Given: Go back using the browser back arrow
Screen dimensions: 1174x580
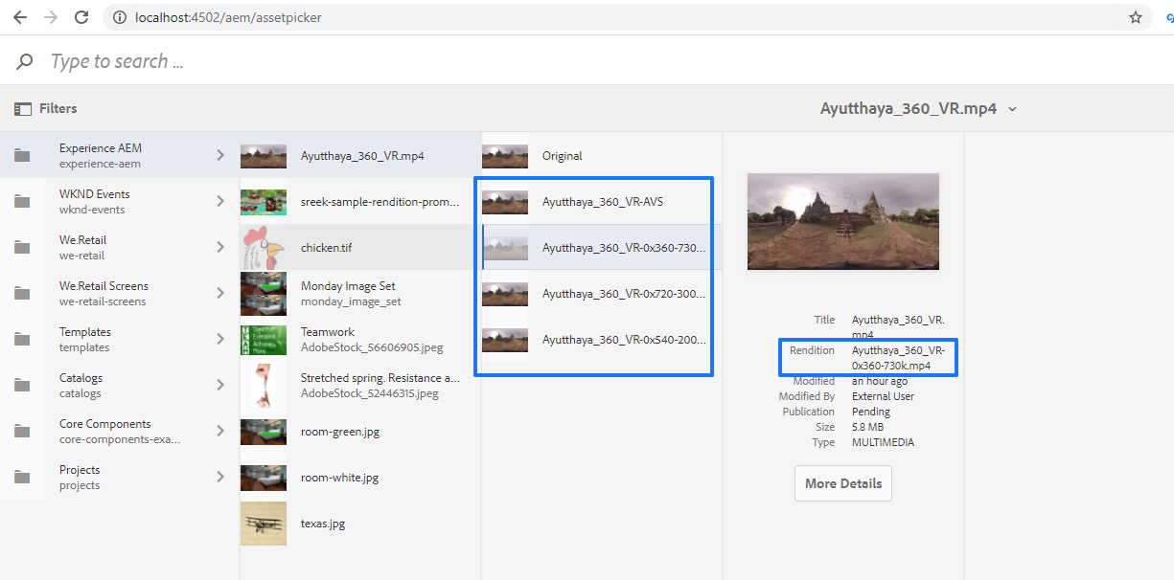Looking at the screenshot, I should (19, 17).
